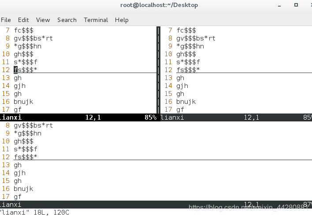Open the Search menu
The width and height of the screenshot is (312, 216).
pyautogui.click(x=67, y=20)
